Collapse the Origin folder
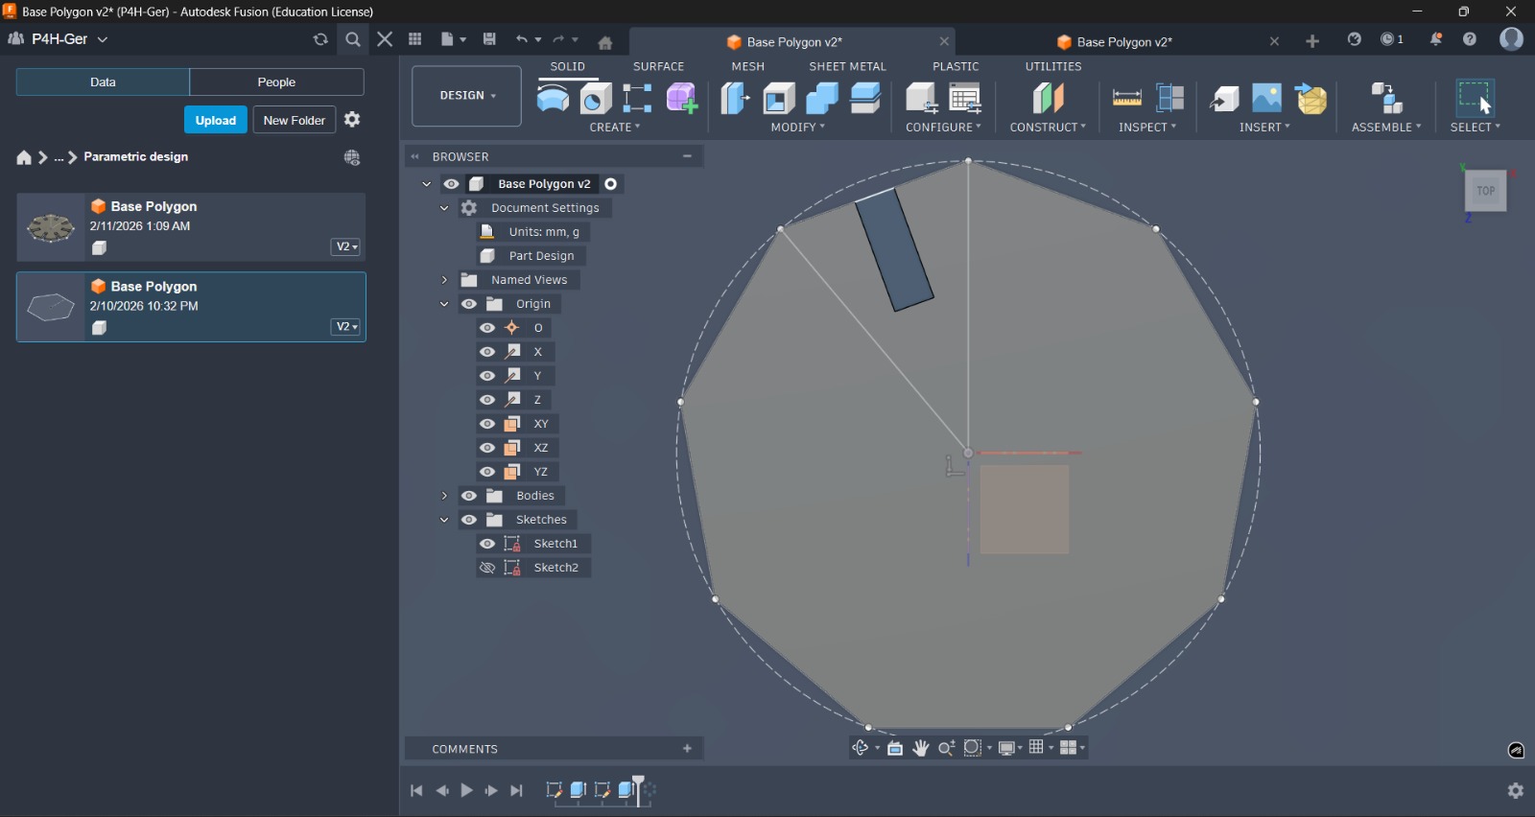This screenshot has width=1535, height=817. [444, 304]
